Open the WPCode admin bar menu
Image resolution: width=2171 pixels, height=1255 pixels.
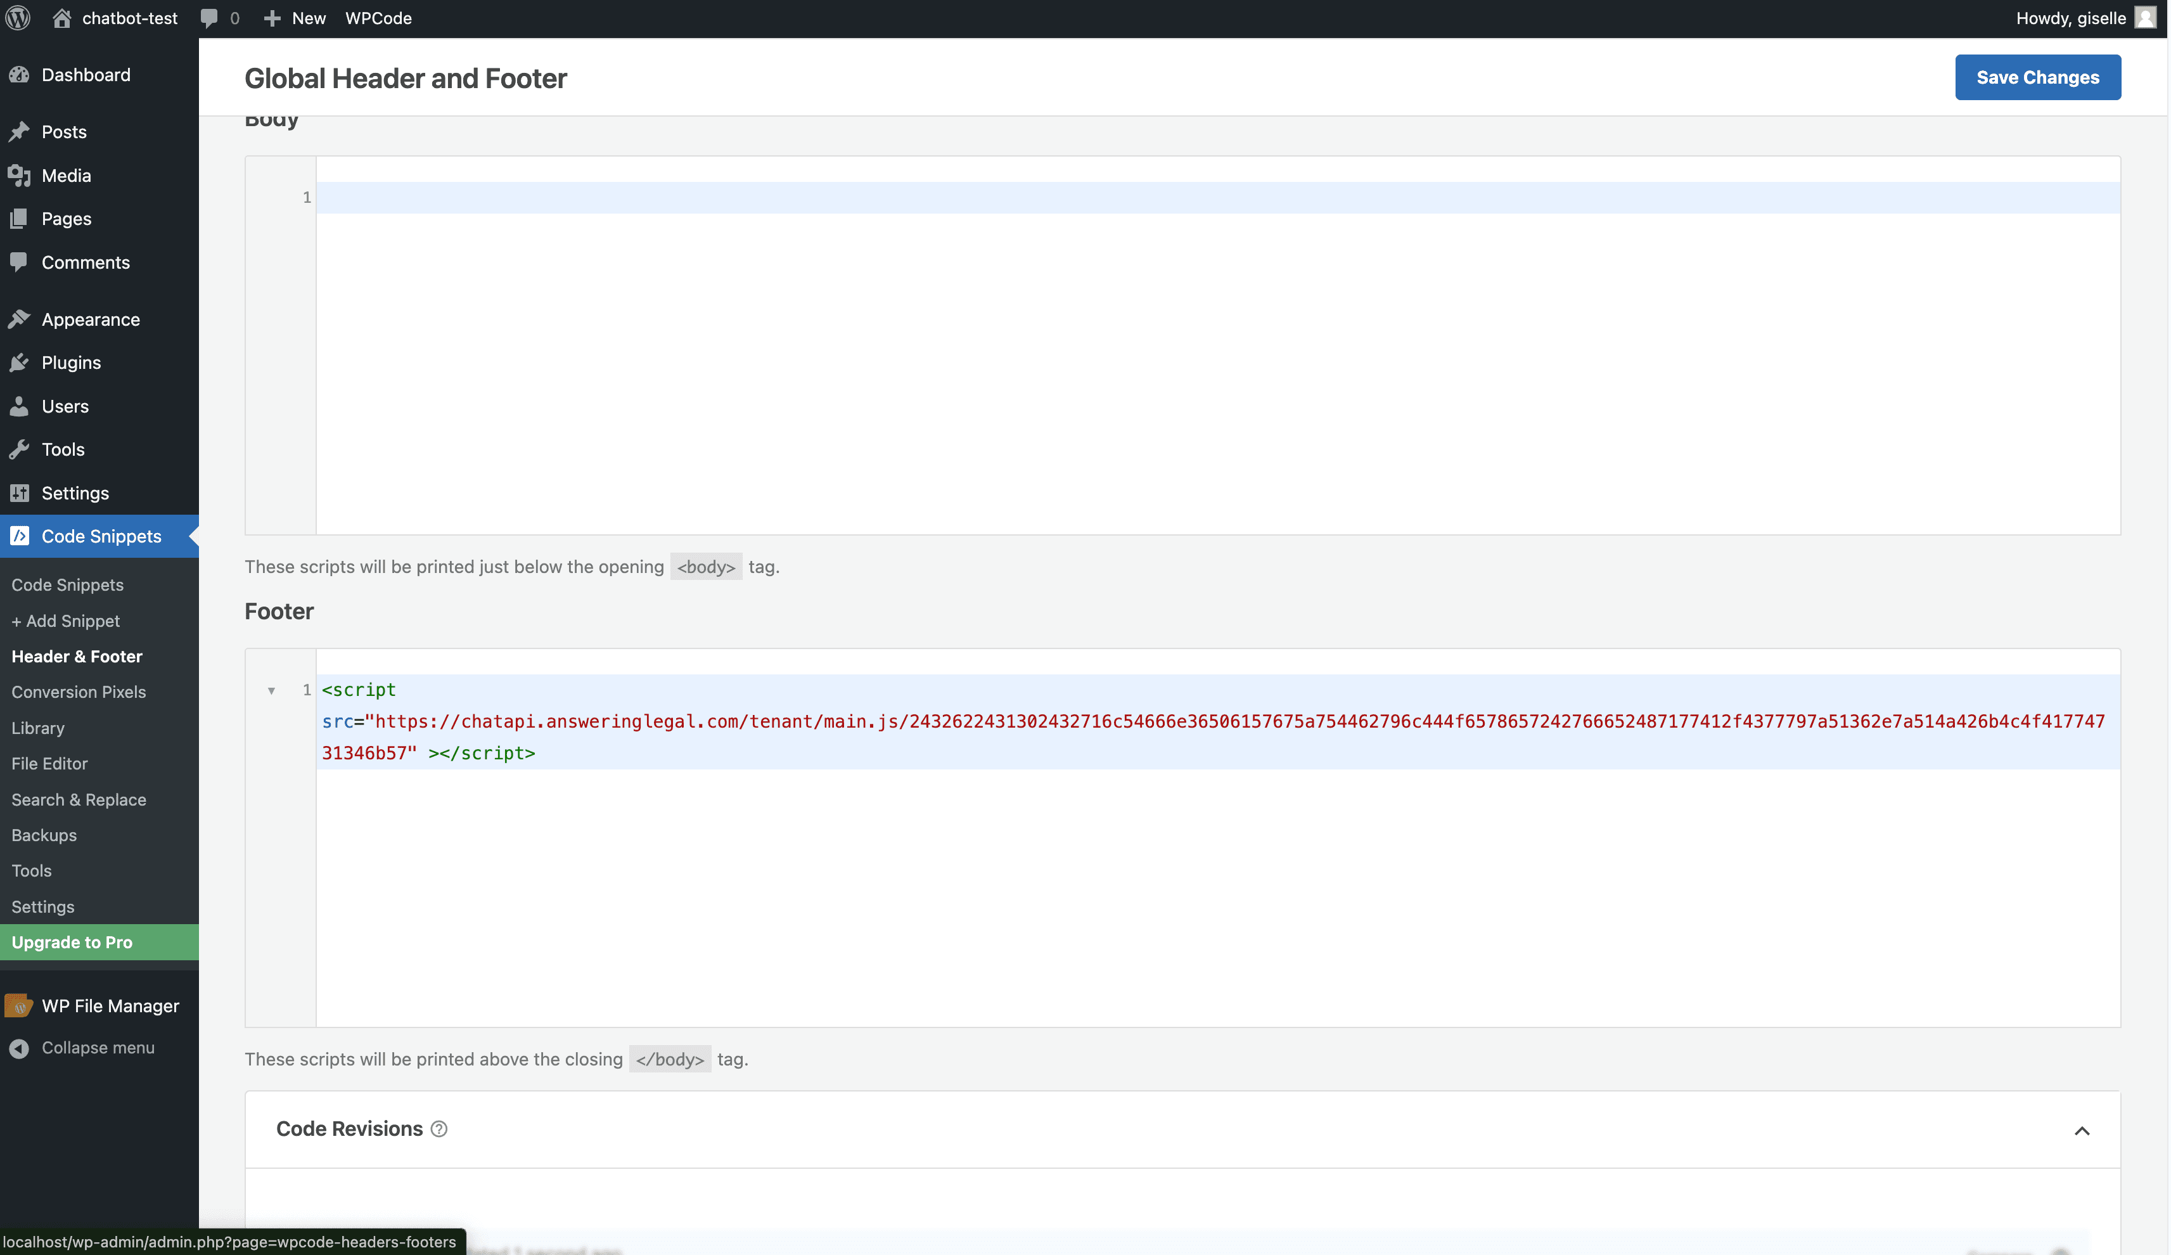point(378,18)
